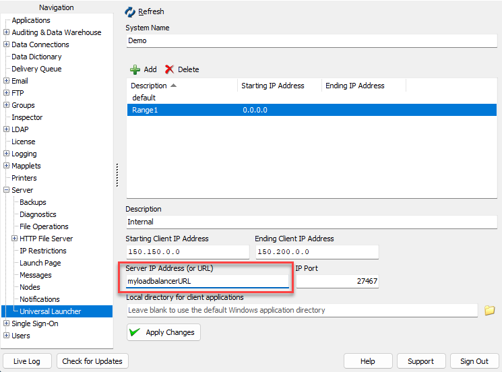
Task: Select the Range1 row in the table
Action: click(x=311, y=110)
